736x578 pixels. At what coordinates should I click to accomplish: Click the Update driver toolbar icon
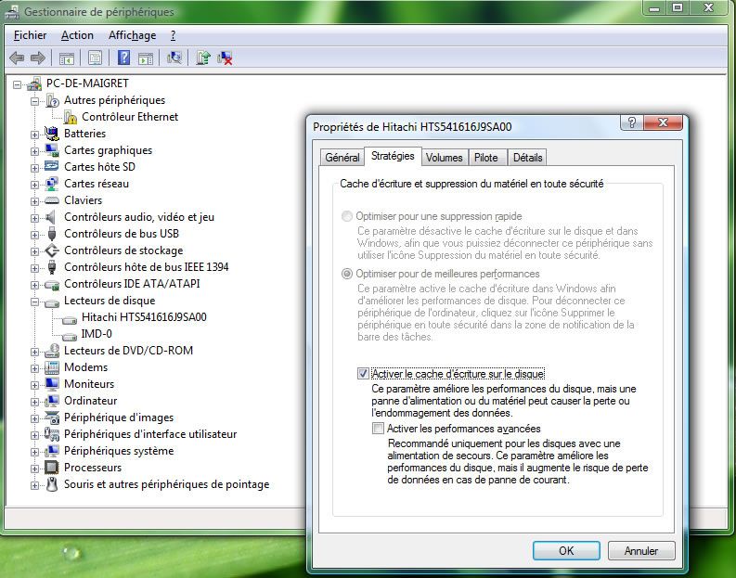pyautogui.click(x=203, y=58)
